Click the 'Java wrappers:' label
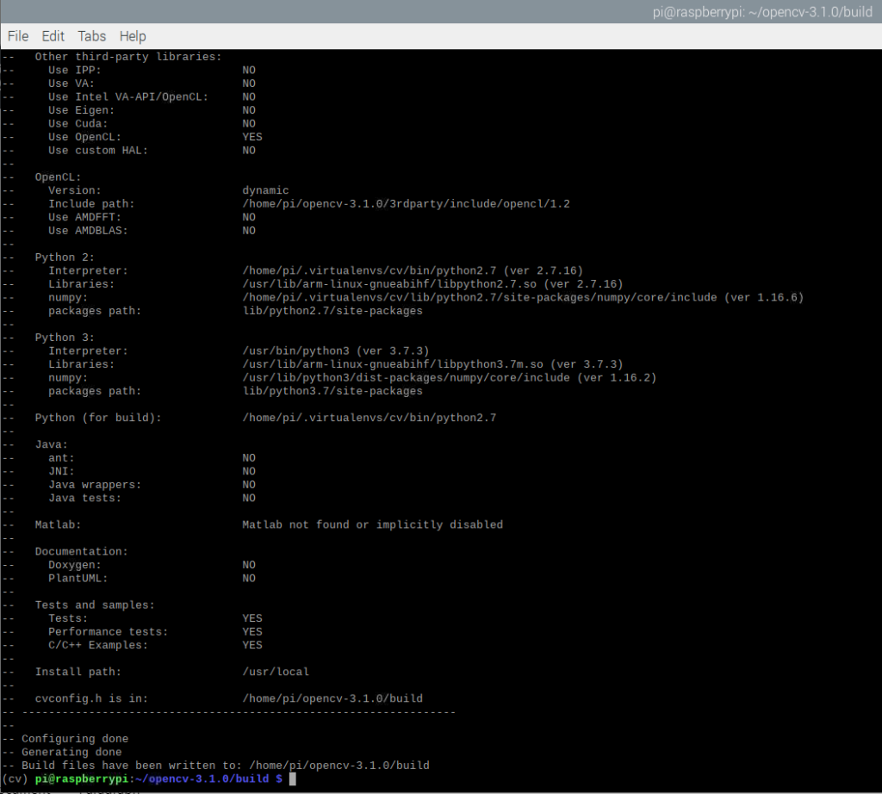This screenshot has width=882, height=794. tap(95, 486)
